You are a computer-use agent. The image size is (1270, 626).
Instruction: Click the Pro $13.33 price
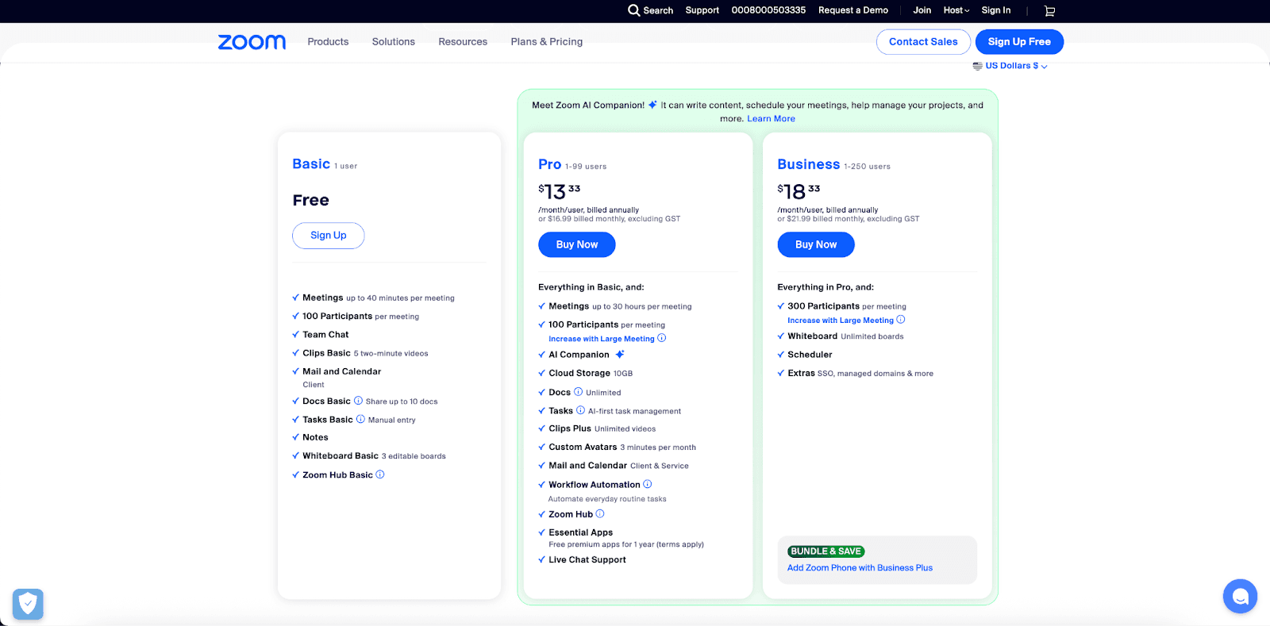[560, 191]
